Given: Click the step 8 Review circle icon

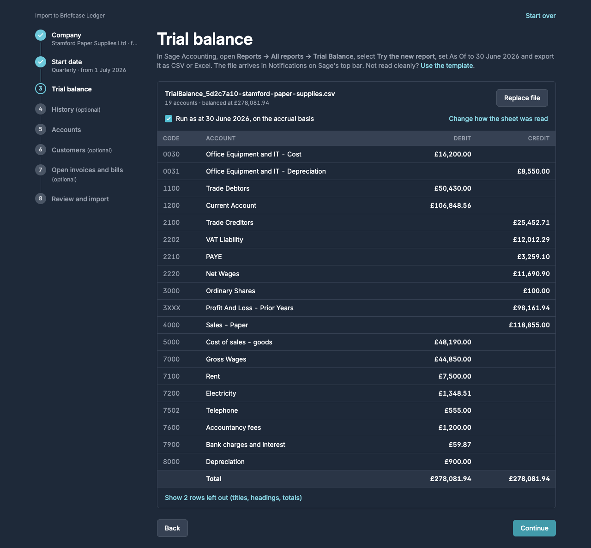Looking at the screenshot, I should pyautogui.click(x=41, y=199).
